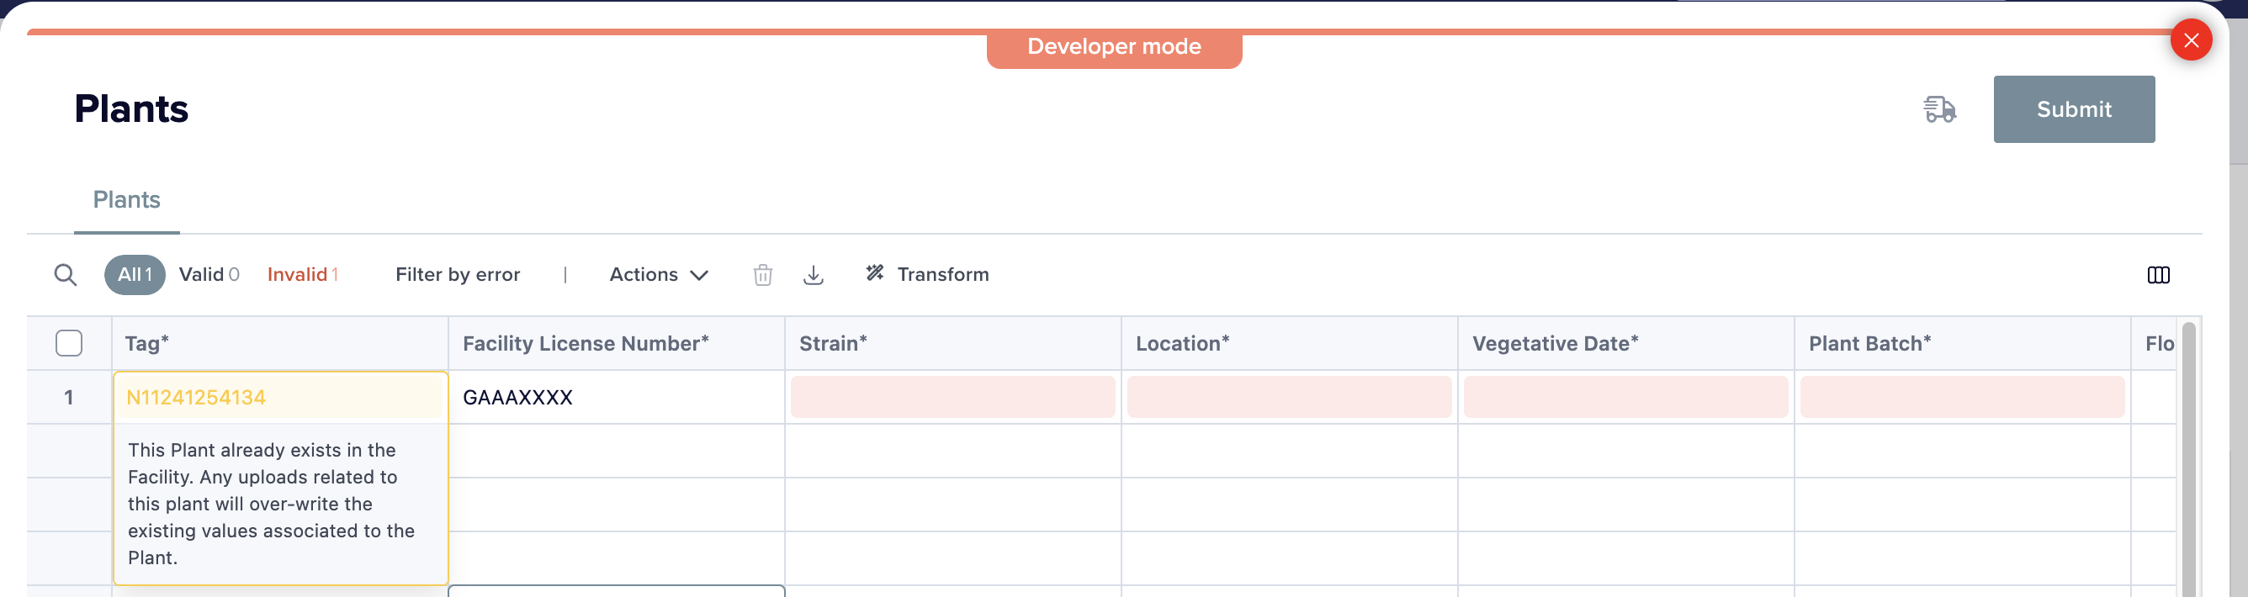Open the Transform wand tool
Screen dimensions: 2248x597
click(927, 274)
